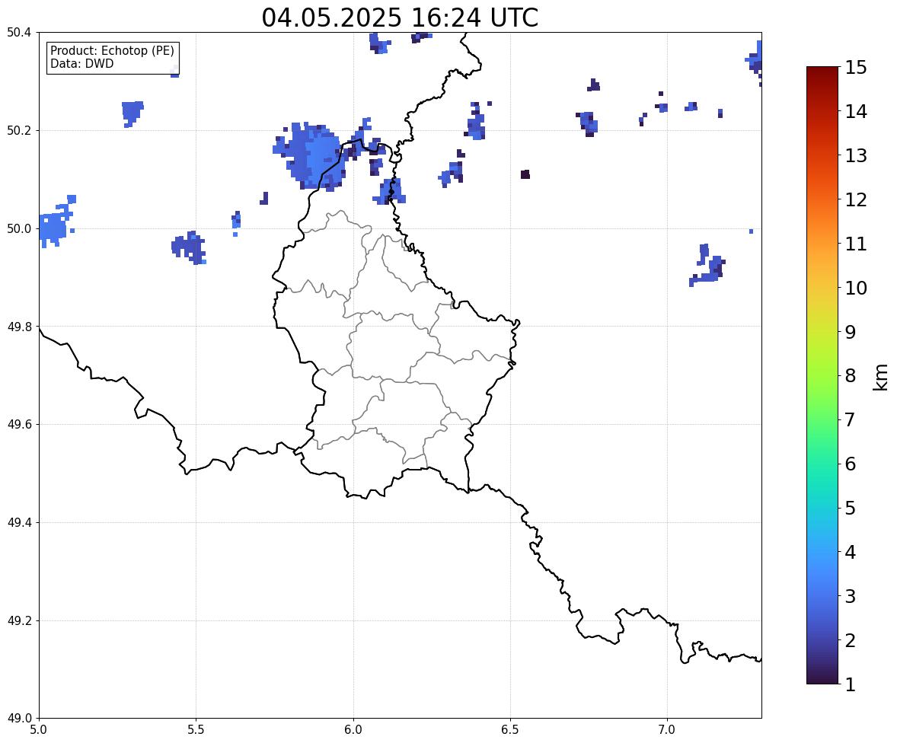Screen dimensions: 897x743
Task: Click the x-axis tick label 6.5
Action: point(510,730)
